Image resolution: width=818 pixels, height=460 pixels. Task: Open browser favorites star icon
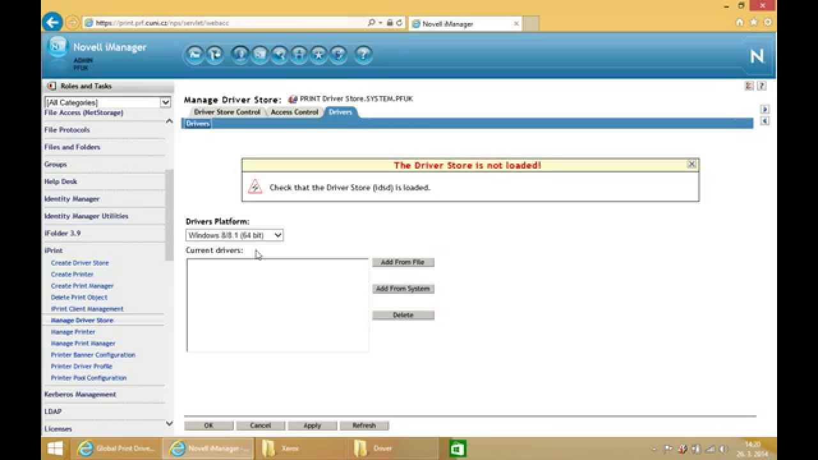[x=753, y=22]
